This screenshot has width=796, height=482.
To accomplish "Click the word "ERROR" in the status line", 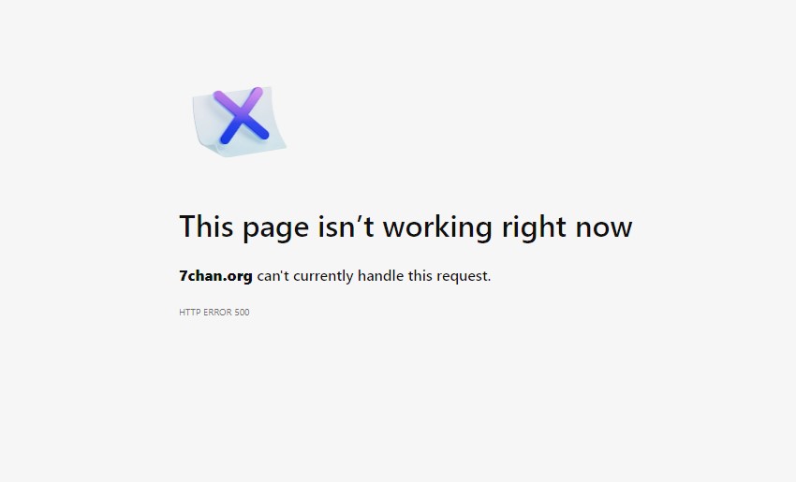I will click(218, 312).
